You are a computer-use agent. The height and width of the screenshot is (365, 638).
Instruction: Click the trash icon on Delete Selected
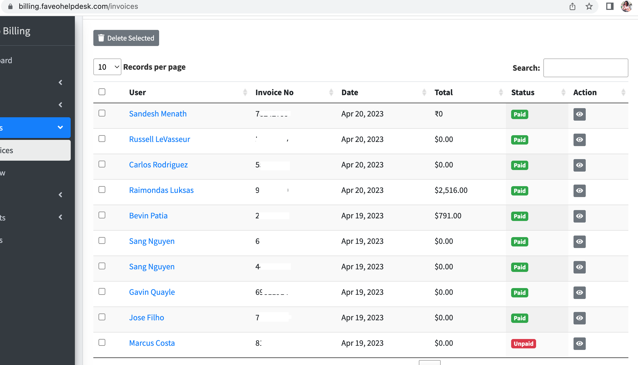point(101,38)
